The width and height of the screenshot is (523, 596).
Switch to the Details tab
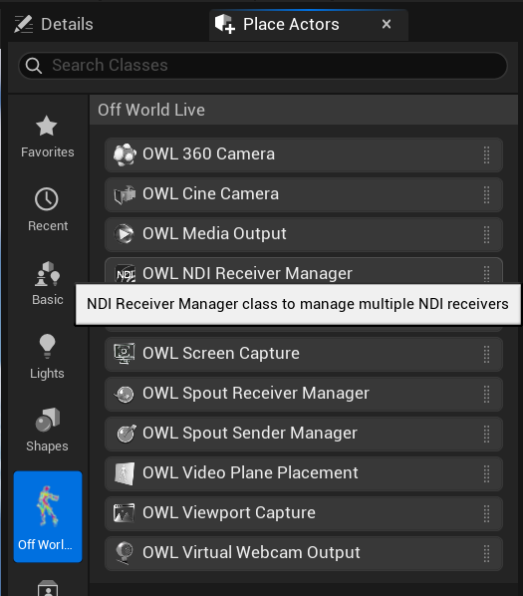[x=54, y=24]
